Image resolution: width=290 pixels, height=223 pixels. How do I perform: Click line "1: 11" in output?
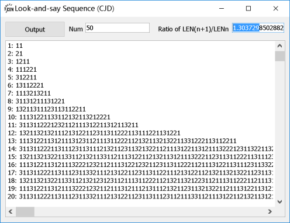(15, 46)
